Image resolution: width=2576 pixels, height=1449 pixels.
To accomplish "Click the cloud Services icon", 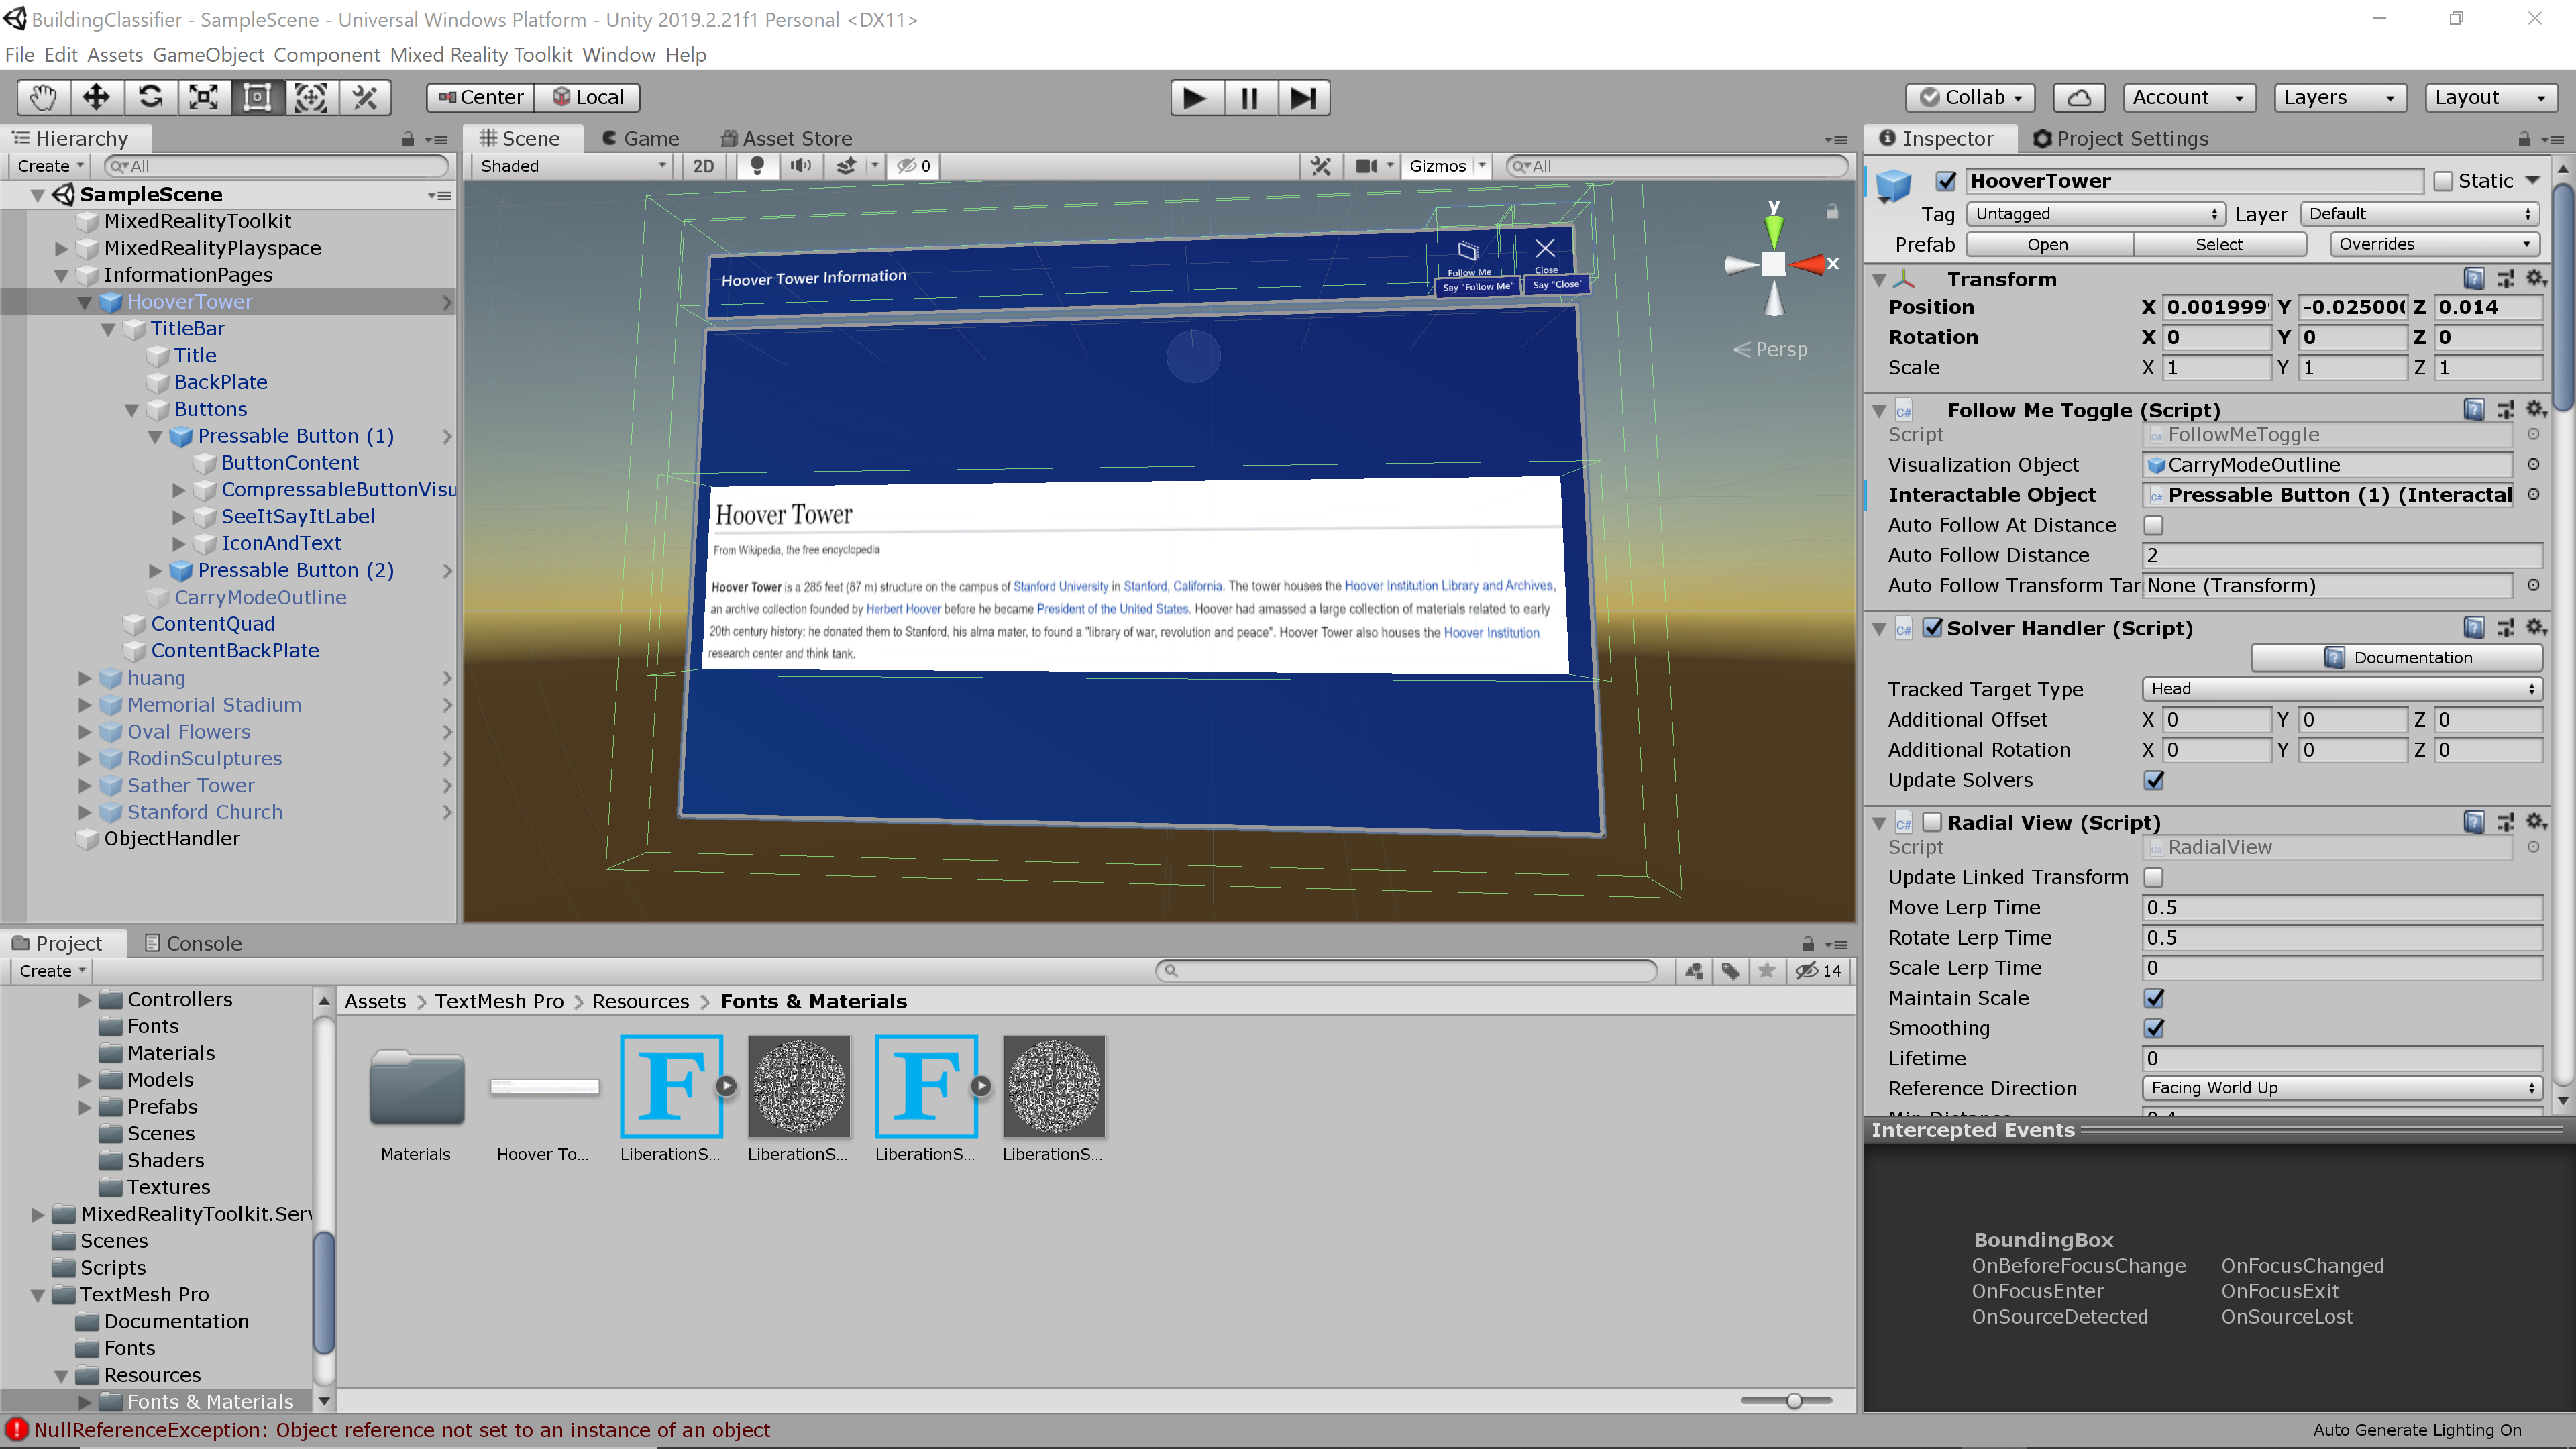I will tap(2078, 97).
